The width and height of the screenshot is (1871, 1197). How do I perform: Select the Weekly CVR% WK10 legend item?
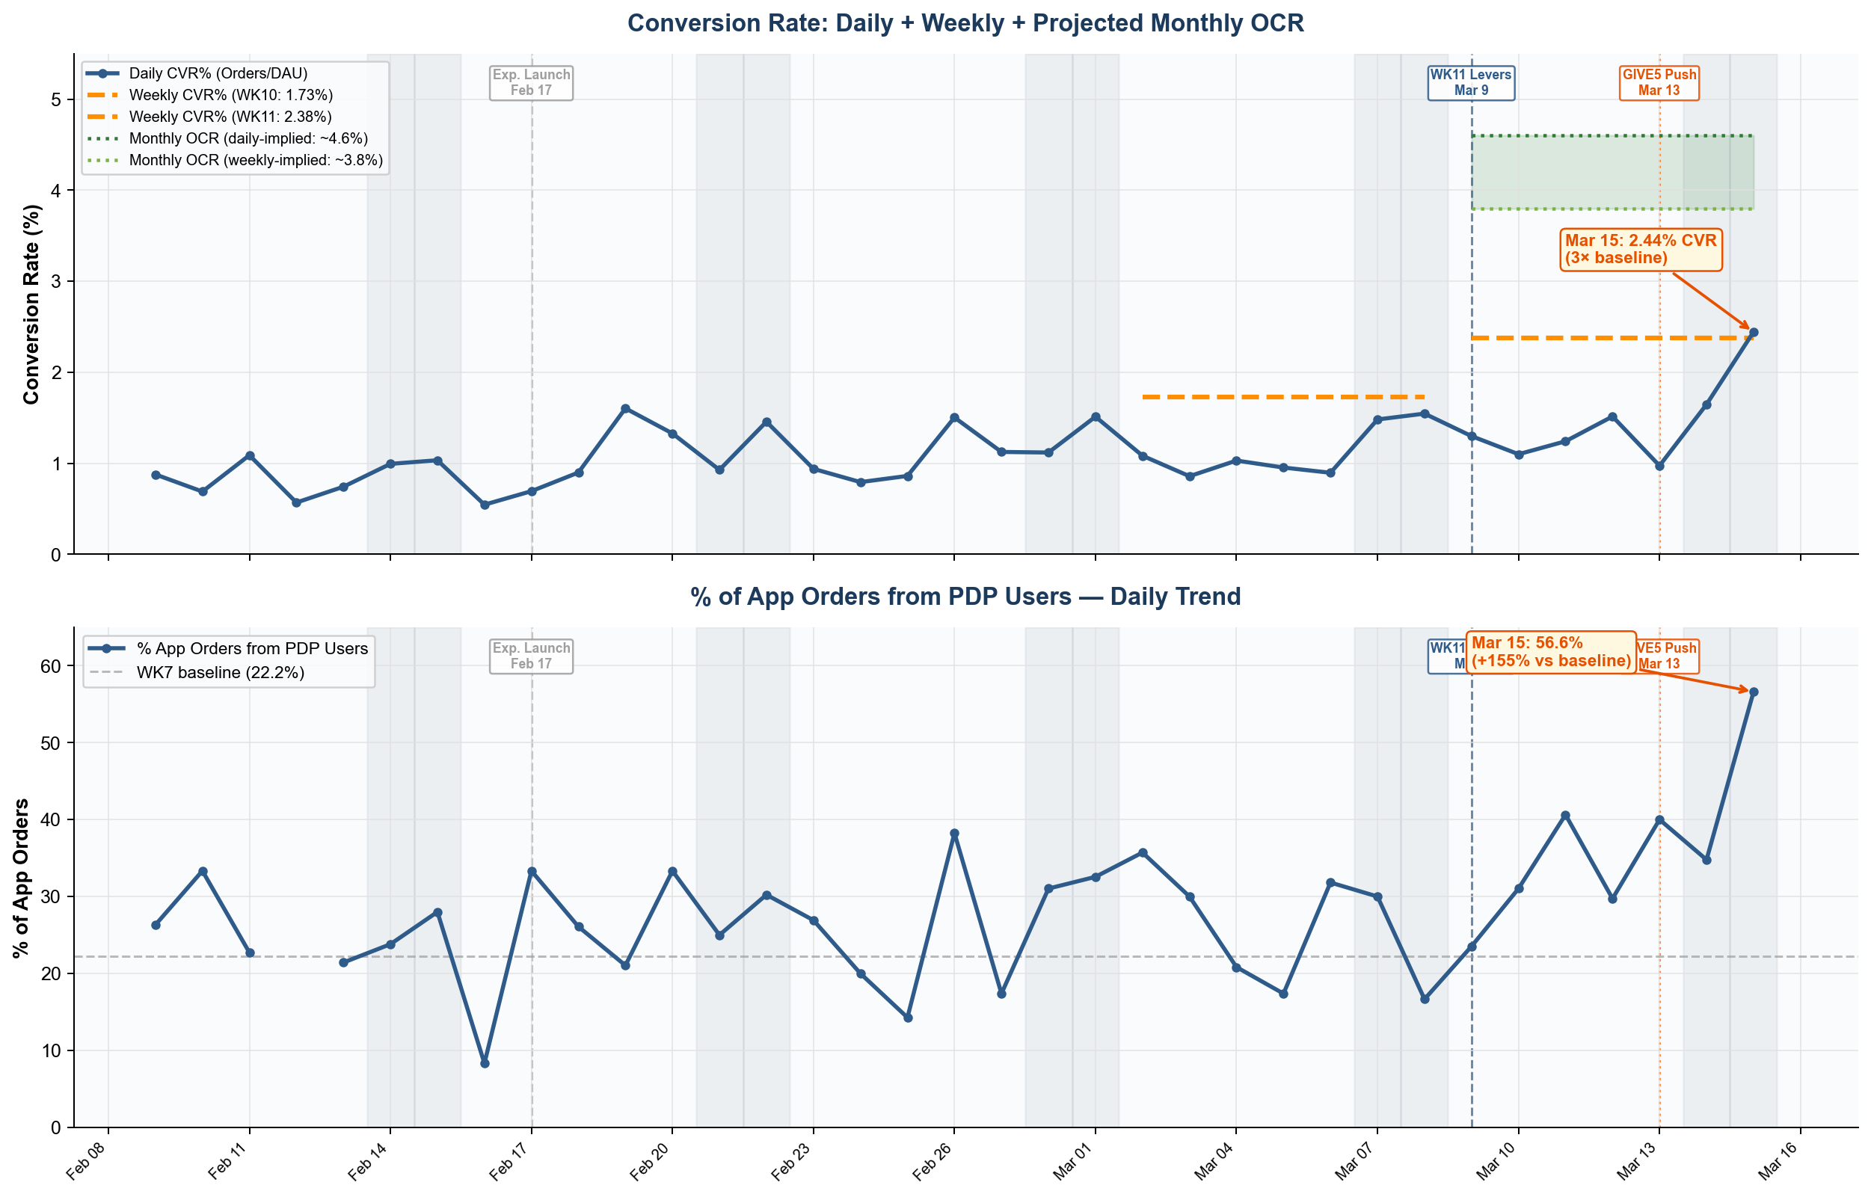pos(210,95)
